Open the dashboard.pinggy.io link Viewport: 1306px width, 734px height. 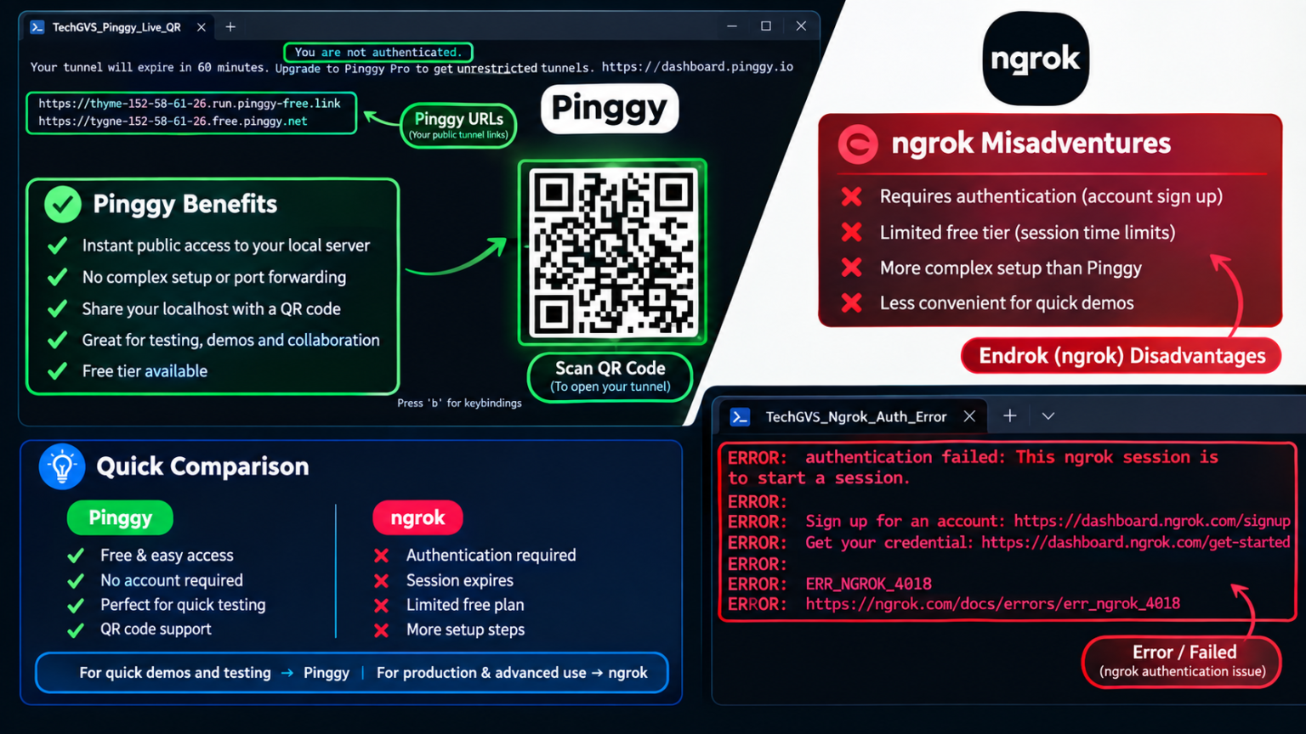pos(697,67)
